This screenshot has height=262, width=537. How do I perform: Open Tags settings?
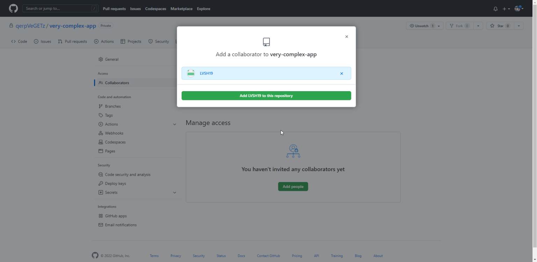(138, 115)
